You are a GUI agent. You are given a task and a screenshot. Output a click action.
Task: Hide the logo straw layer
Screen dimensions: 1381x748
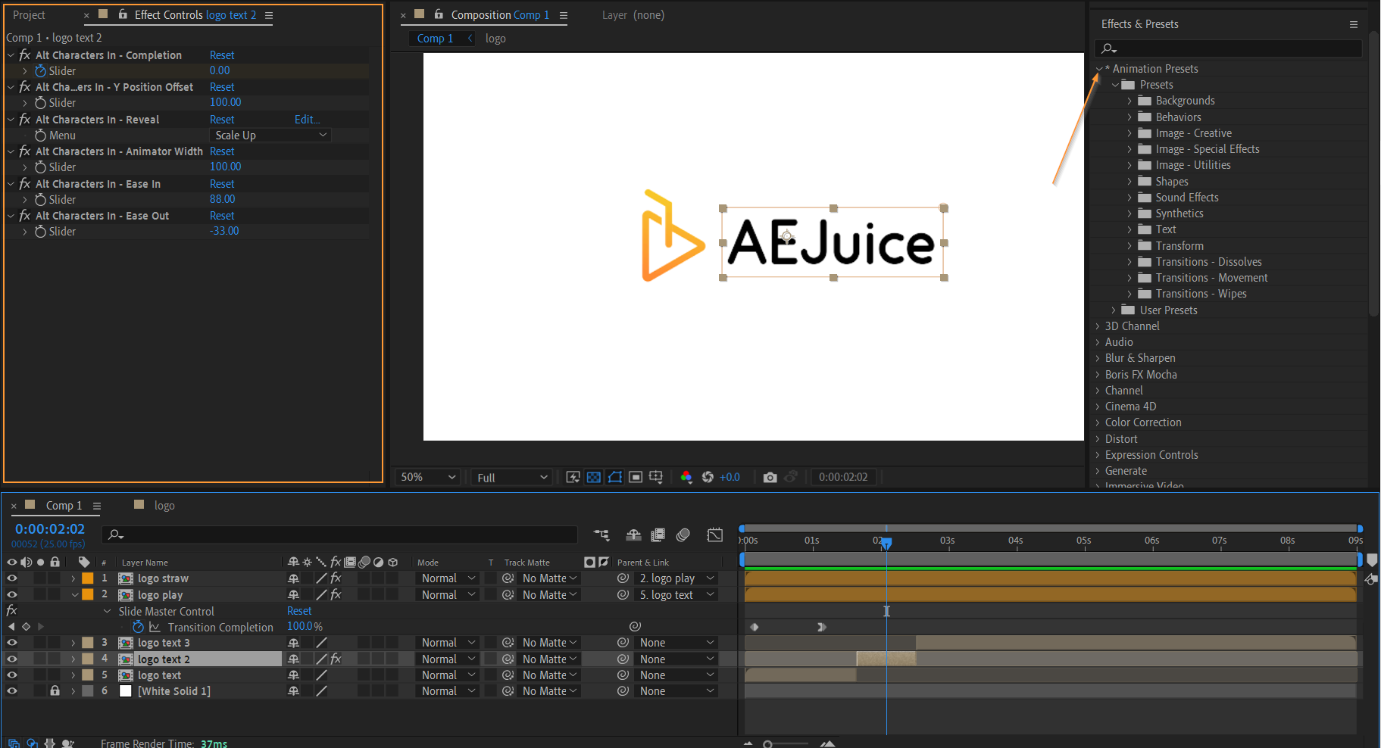pos(12,578)
